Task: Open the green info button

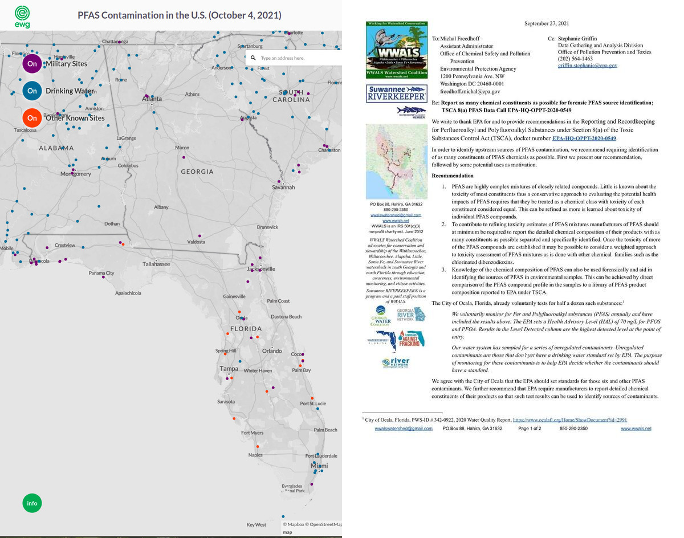Action: 32,503
